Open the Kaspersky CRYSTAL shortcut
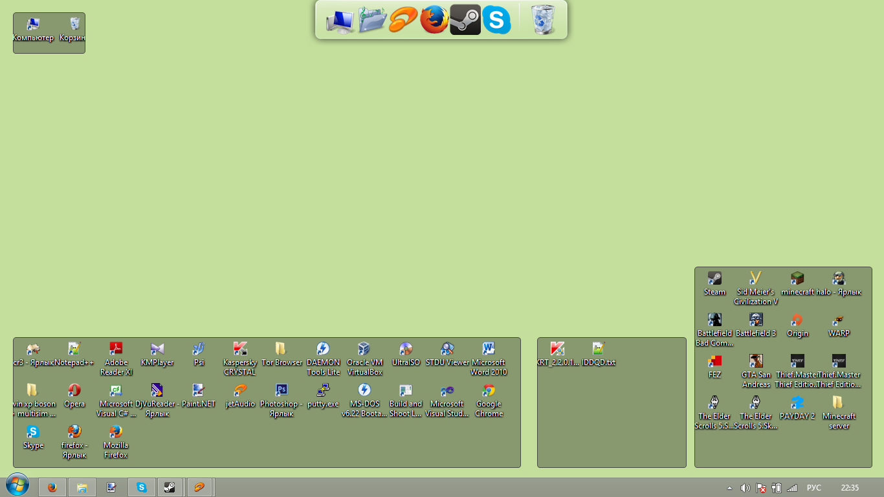 240,359
